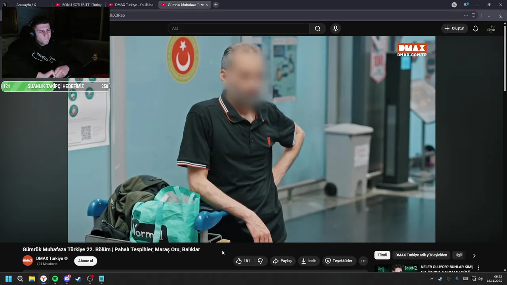The height and width of the screenshot is (285, 507).
Task: Mute the Gümrük Muhafaza tab audio
Action: pos(202,5)
